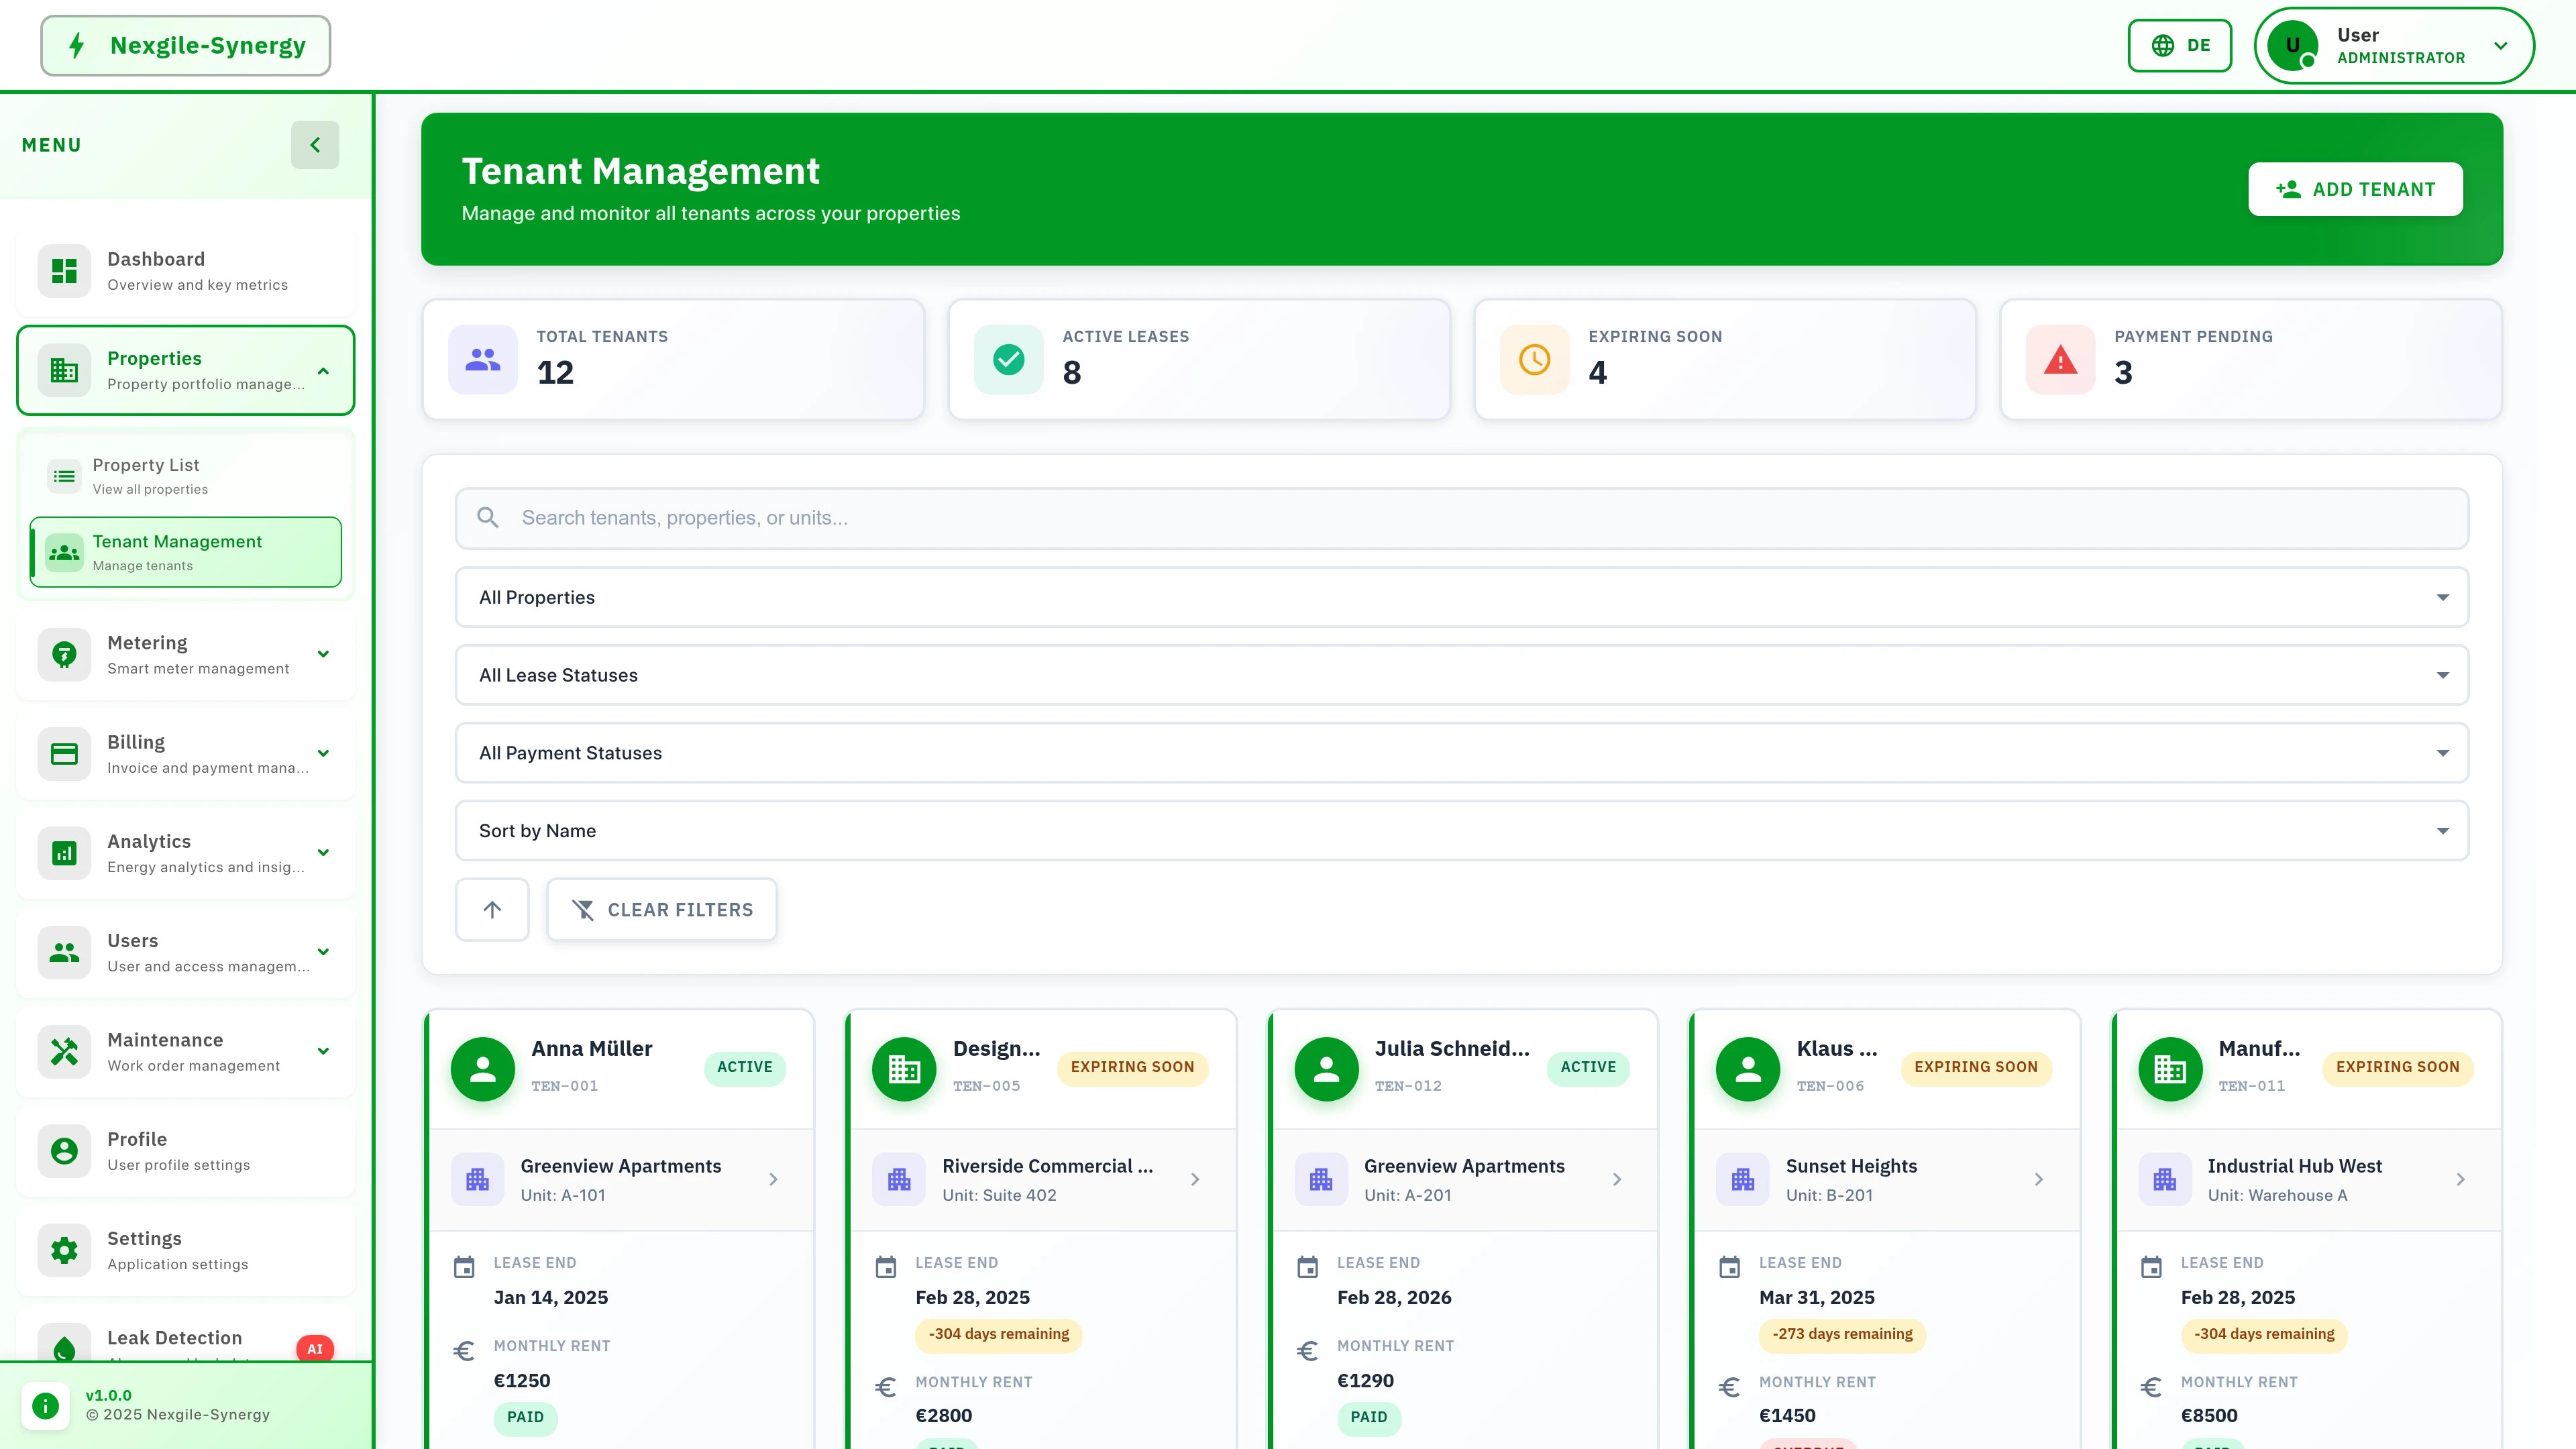Select the Settings gear icon
Image resolution: width=2576 pixels, height=1449 pixels.
click(x=64, y=1249)
